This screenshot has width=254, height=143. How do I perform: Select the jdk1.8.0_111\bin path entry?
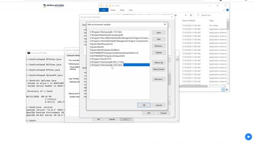click(x=119, y=62)
